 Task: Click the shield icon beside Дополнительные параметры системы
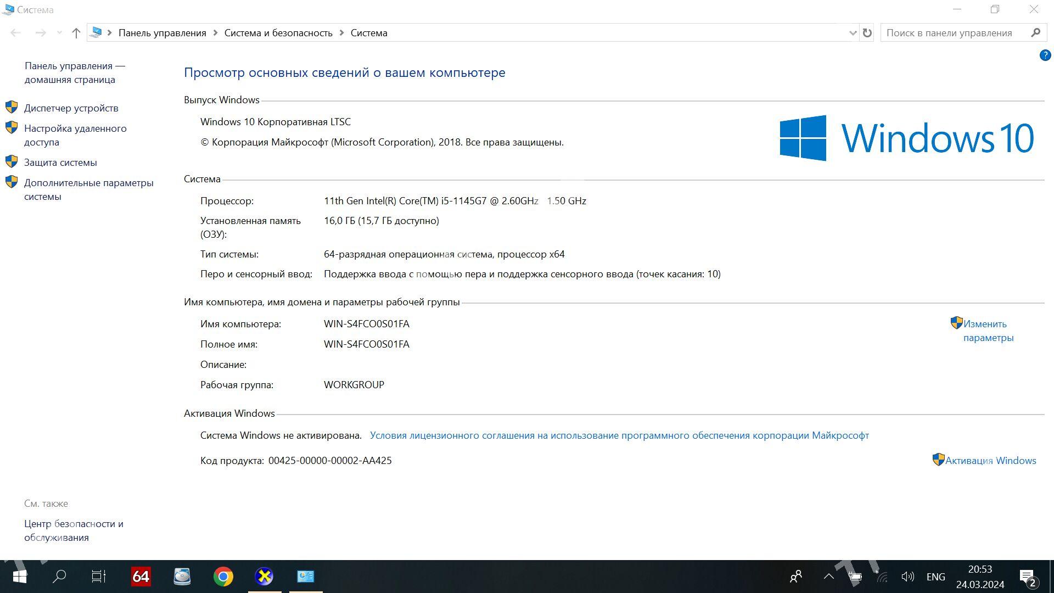12,182
